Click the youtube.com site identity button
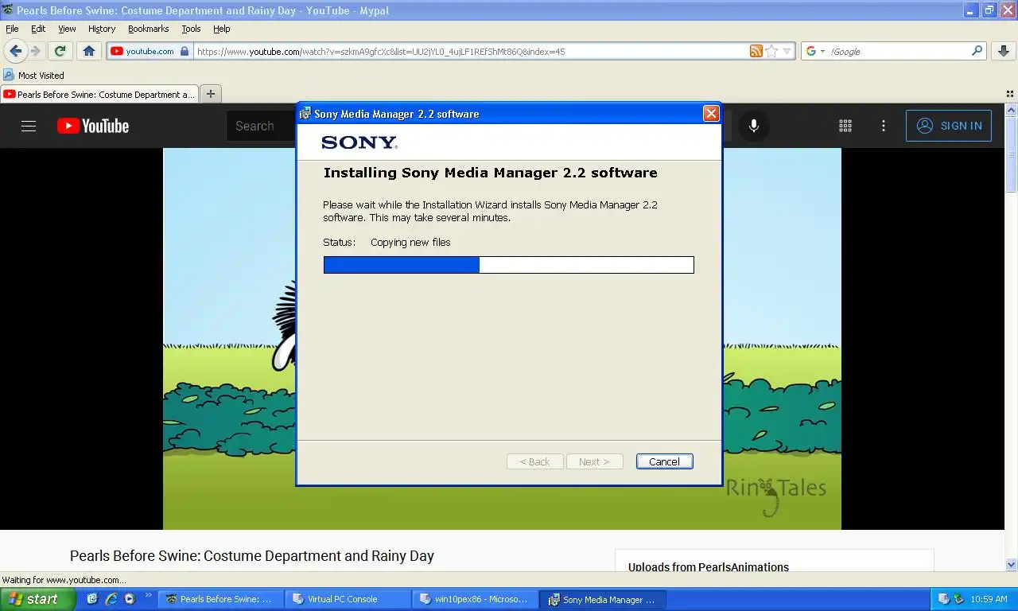Viewport: 1018px width, 611px height. [x=150, y=51]
